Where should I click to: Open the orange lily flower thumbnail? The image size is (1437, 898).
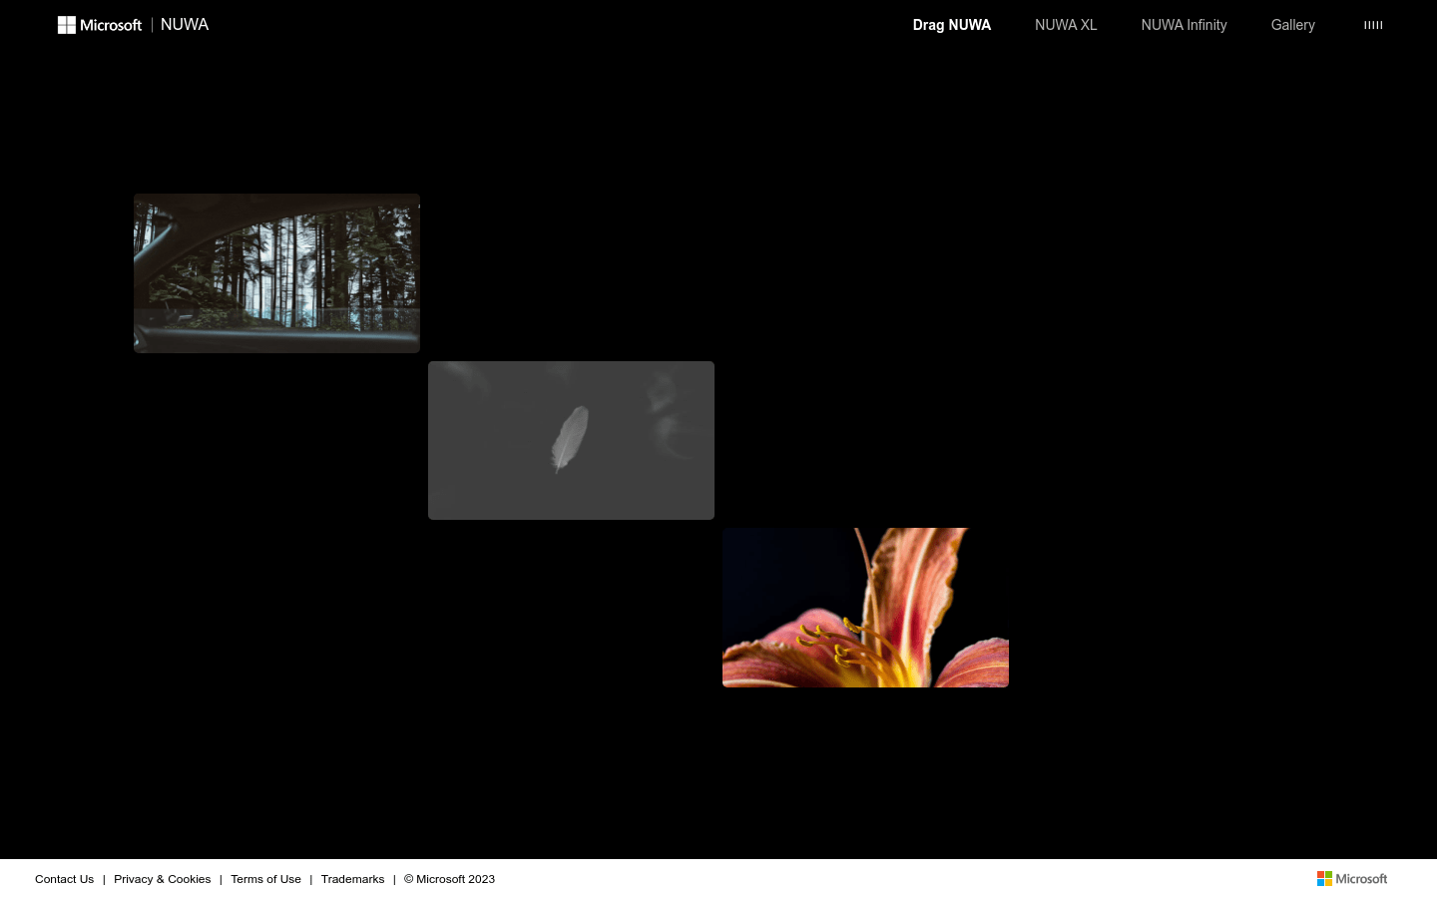click(x=865, y=607)
